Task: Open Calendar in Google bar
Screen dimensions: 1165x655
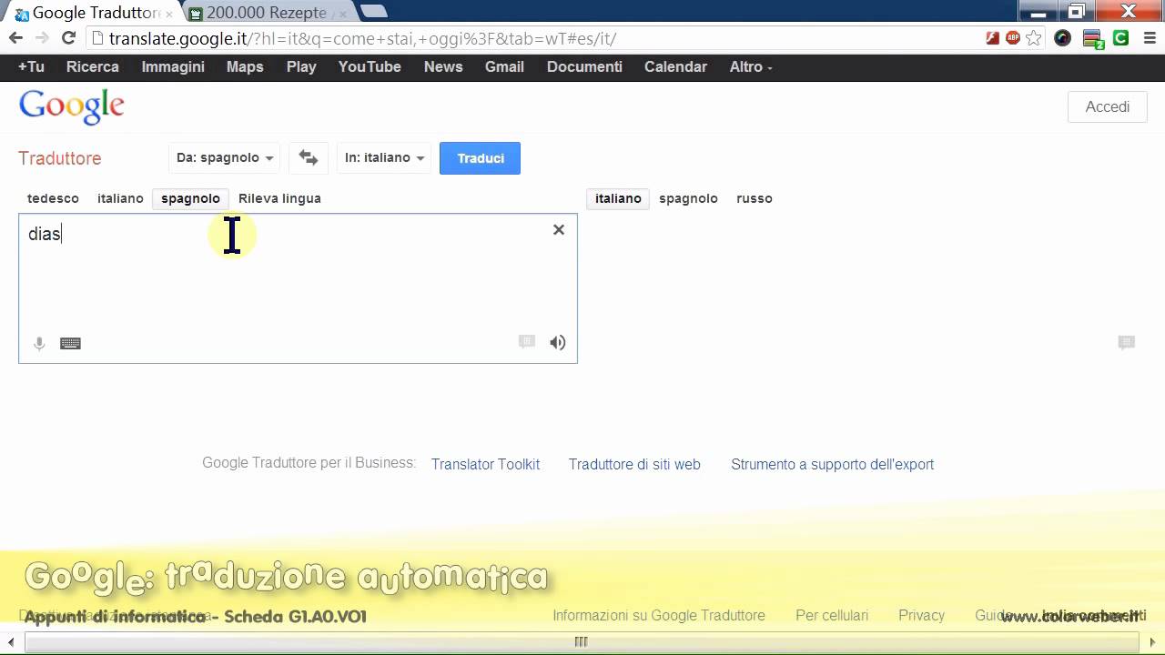Action: 675,66
